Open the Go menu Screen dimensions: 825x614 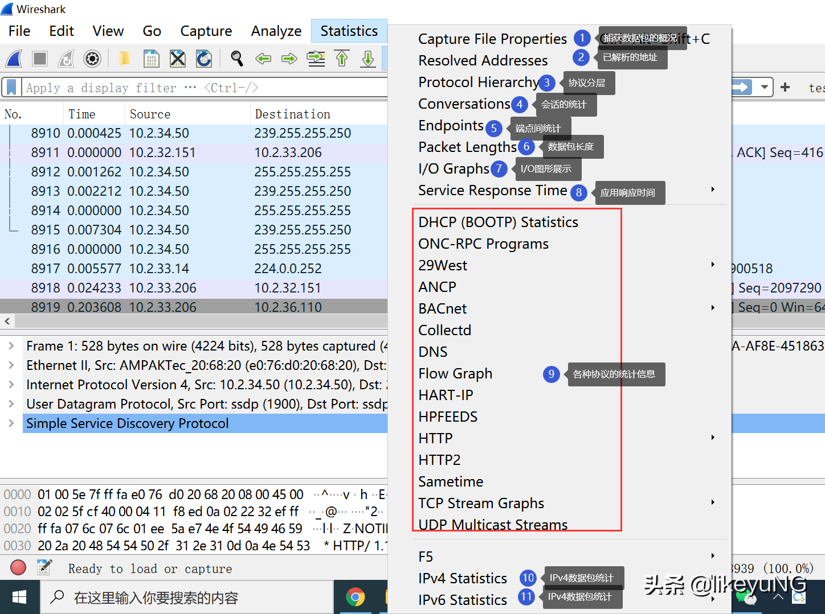pyautogui.click(x=152, y=31)
